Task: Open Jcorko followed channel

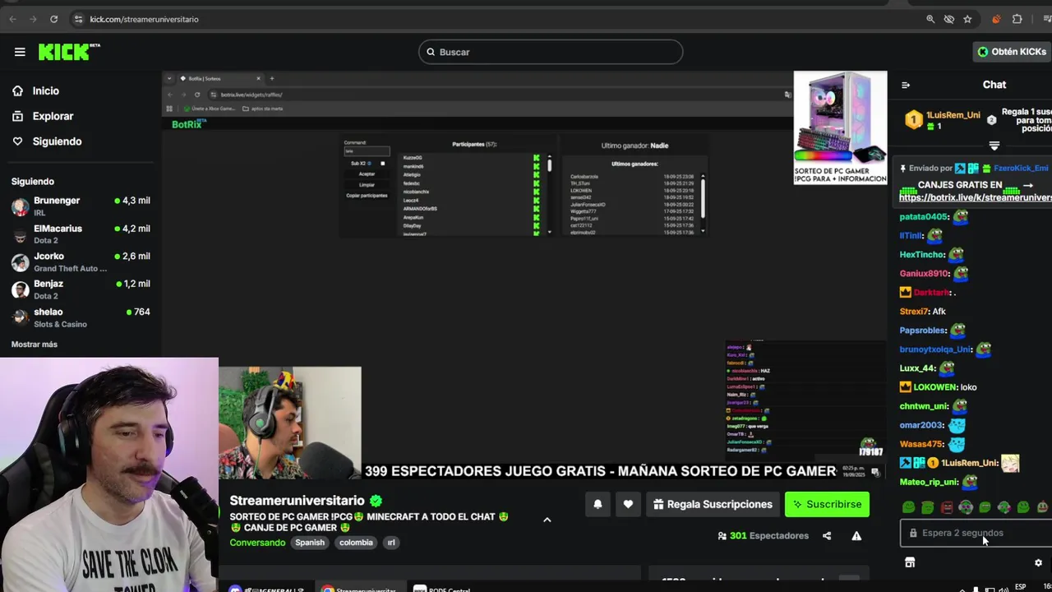Action: 81,261
